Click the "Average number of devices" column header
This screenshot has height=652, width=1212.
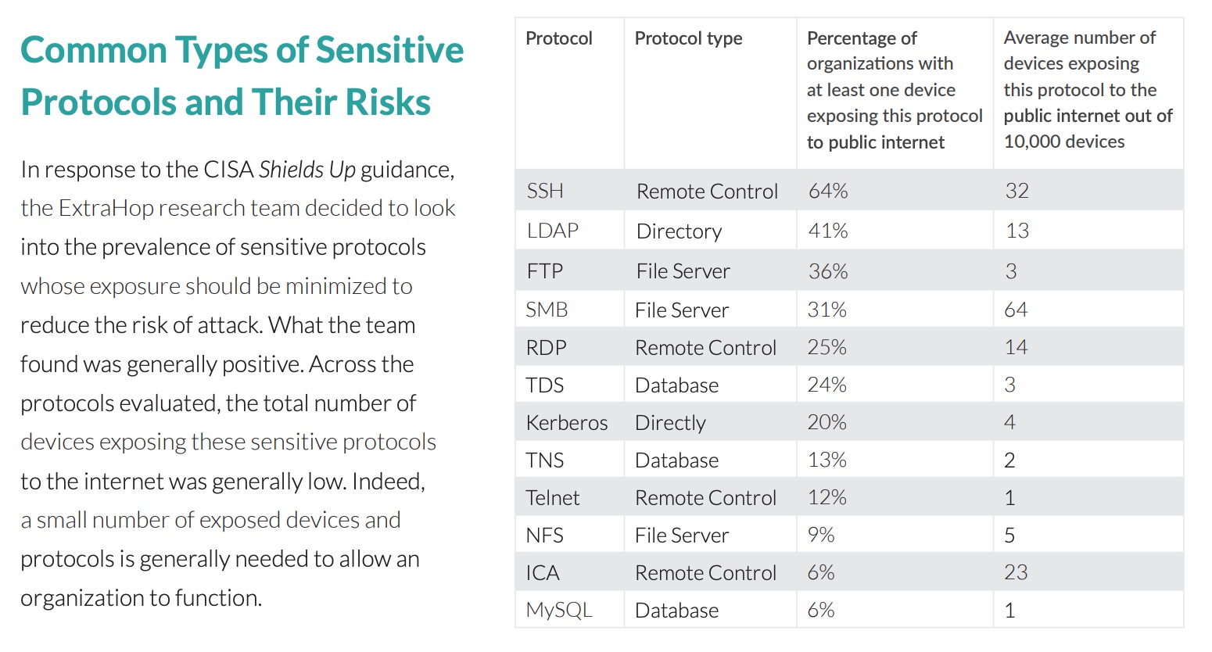click(1087, 90)
